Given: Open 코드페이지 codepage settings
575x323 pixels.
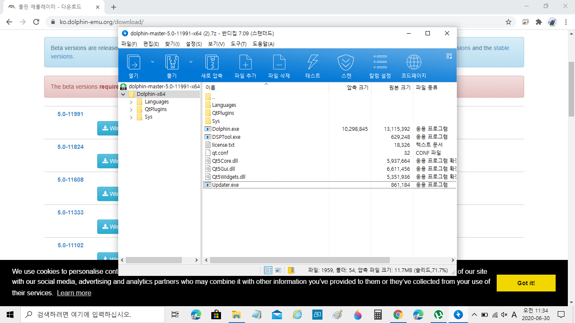Looking at the screenshot, I should coord(414,66).
